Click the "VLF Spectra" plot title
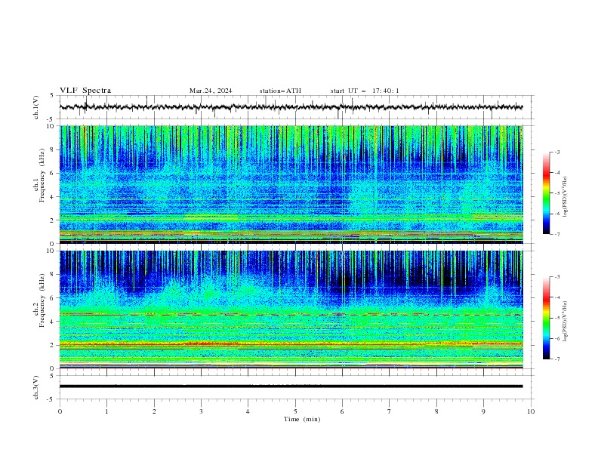 pyautogui.click(x=85, y=91)
